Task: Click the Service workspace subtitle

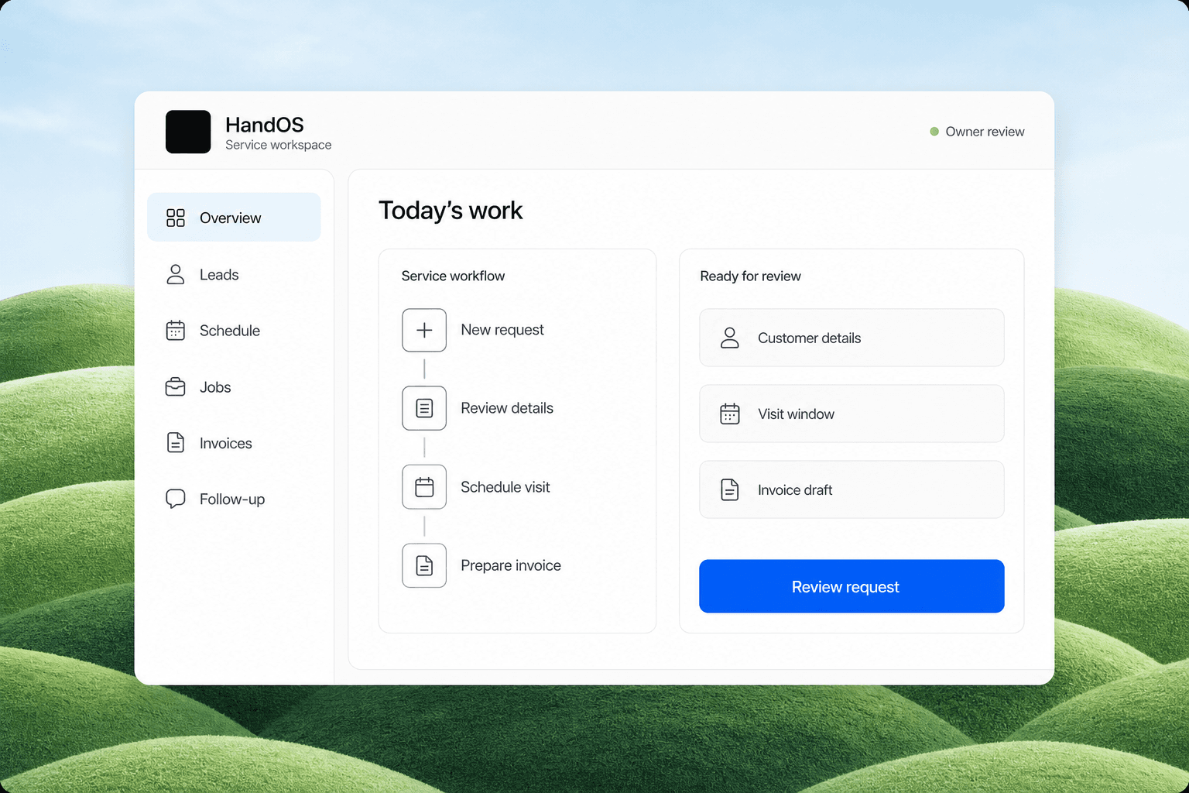Action: pos(279,145)
